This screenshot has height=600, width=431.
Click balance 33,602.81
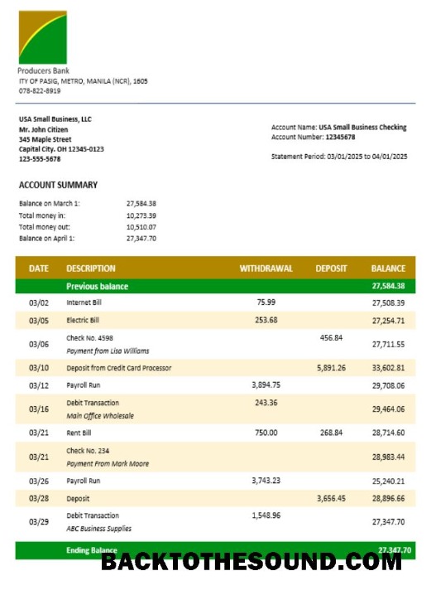tap(389, 368)
